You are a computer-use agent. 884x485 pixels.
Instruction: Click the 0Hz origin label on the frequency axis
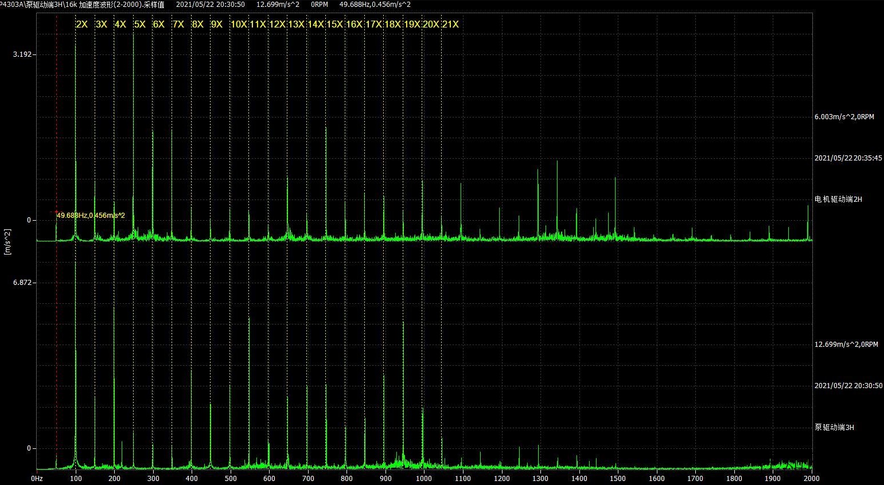37,479
